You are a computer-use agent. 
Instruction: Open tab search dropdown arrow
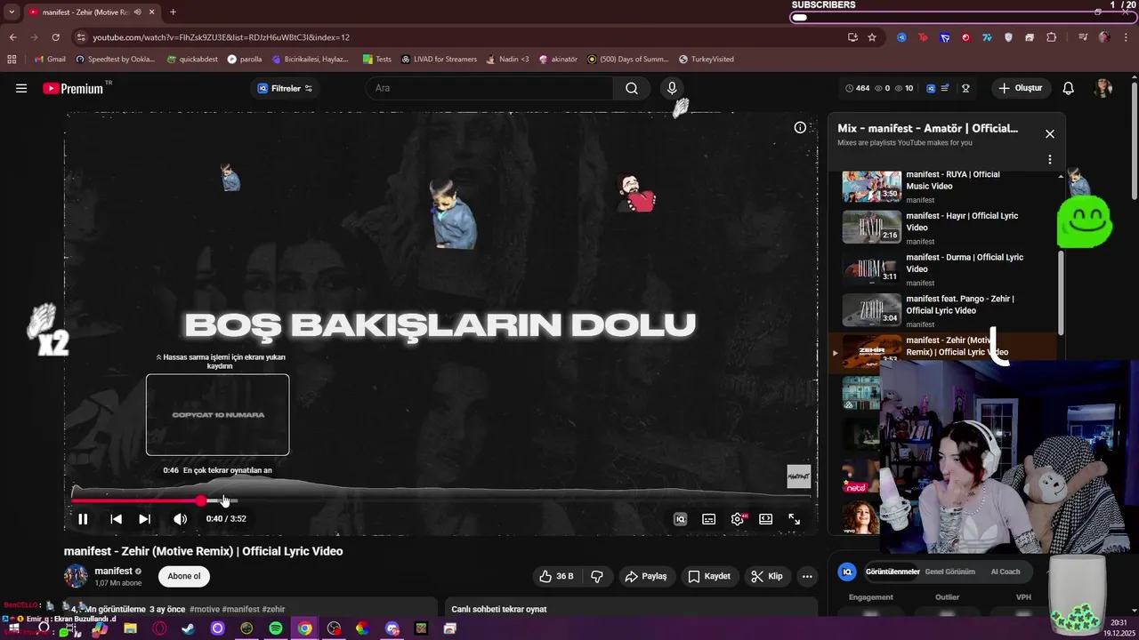point(11,12)
